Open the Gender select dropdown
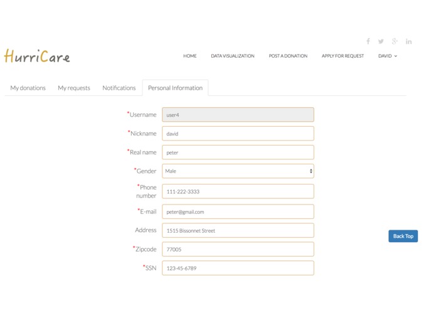The image size is (436, 310). tap(238, 171)
